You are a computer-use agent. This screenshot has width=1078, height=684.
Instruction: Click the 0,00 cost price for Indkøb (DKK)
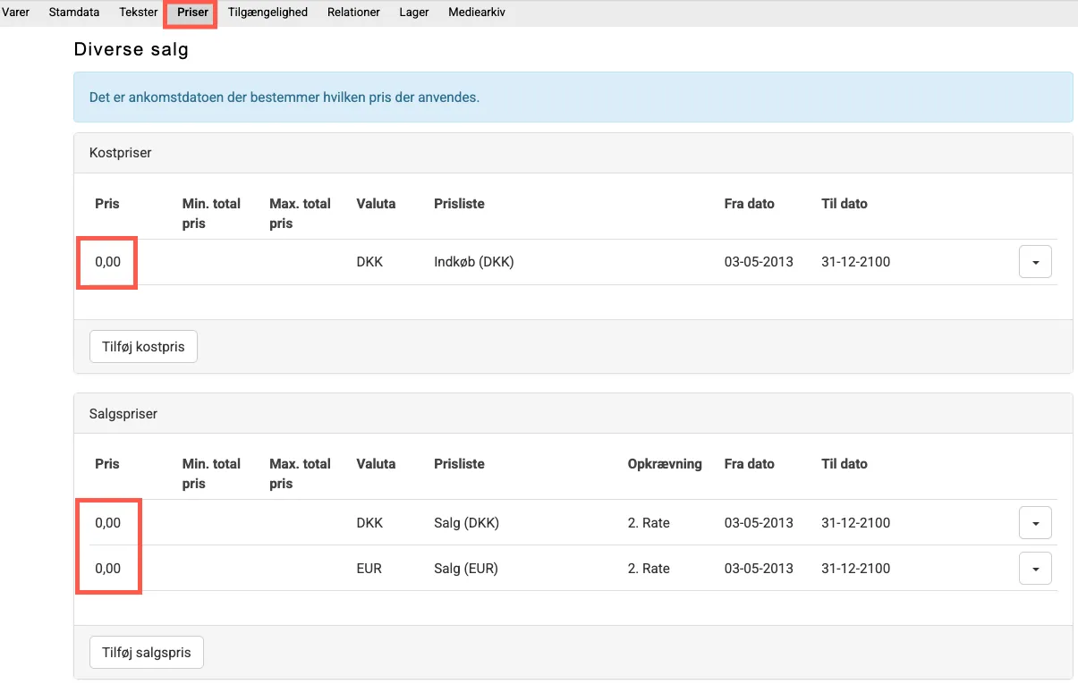107,263
